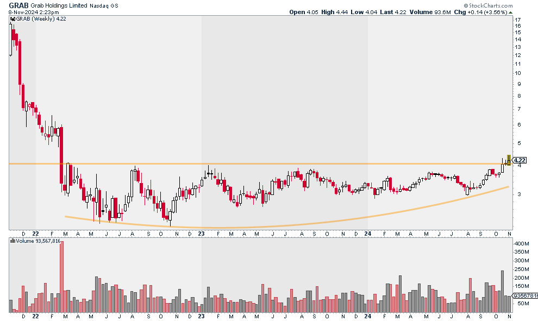Click the candlestick legend icon beside GRAB (Weekly)
Screen dimensions: 538x321
point(12,19)
